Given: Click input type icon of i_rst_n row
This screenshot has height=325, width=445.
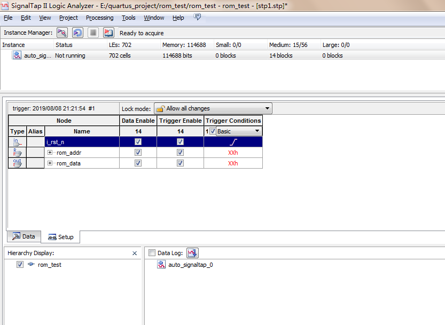Looking at the screenshot, I should pyautogui.click(x=17, y=142).
